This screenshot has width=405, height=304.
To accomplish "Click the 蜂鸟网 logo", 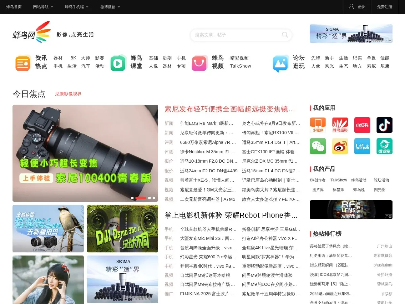I will click(x=32, y=32).
